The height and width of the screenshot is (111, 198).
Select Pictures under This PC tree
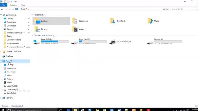(10, 79)
